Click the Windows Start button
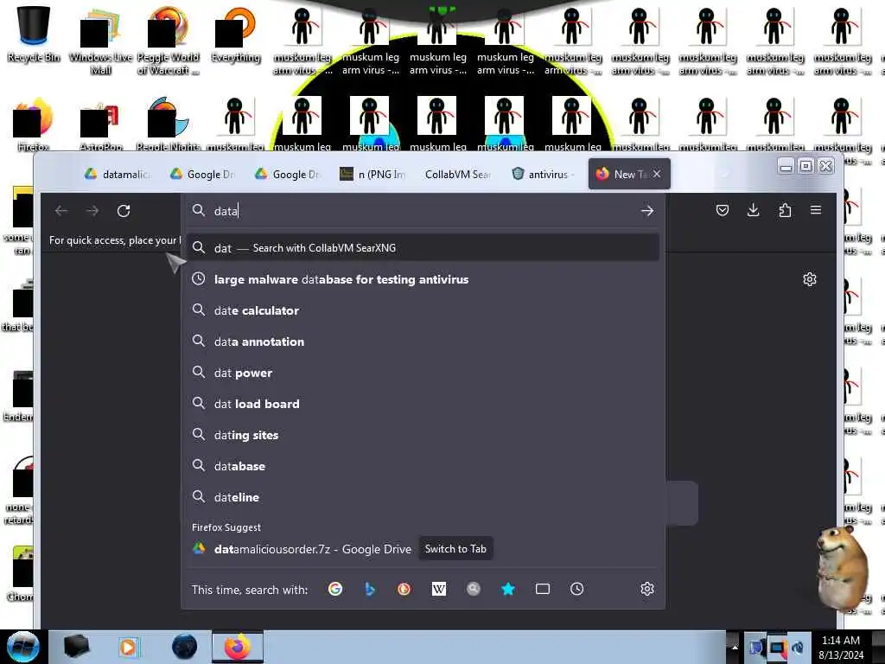Image resolution: width=885 pixels, height=664 pixels. coord(23,647)
